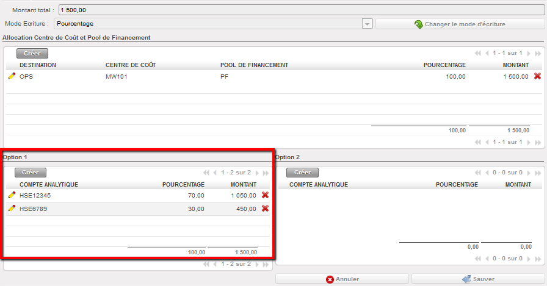Next page arrow in allocation bottom pager
547x286 pixels.
click(x=529, y=142)
